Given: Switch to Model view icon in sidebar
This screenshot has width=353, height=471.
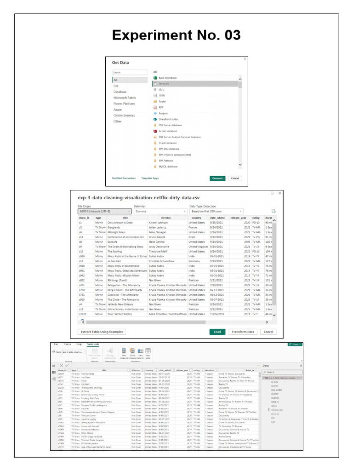Looking at the screenshot, I should click(54, 379).
